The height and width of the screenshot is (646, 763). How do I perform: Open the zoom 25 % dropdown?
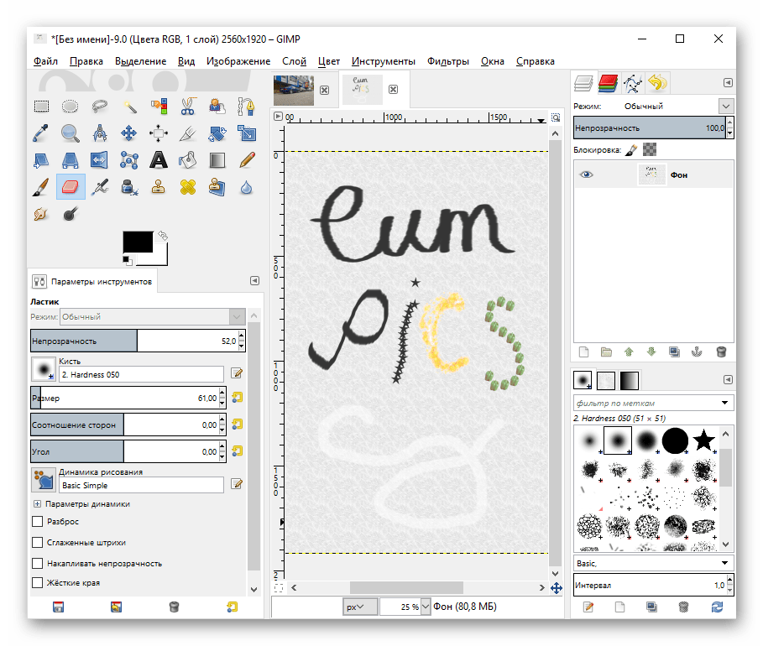tap(426, 607)
